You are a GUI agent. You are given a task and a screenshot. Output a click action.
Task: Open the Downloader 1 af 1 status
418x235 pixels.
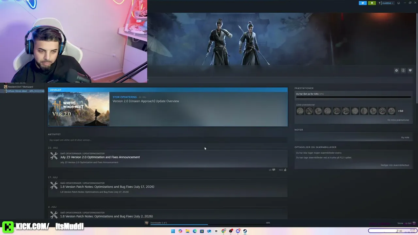coord(159,223)
